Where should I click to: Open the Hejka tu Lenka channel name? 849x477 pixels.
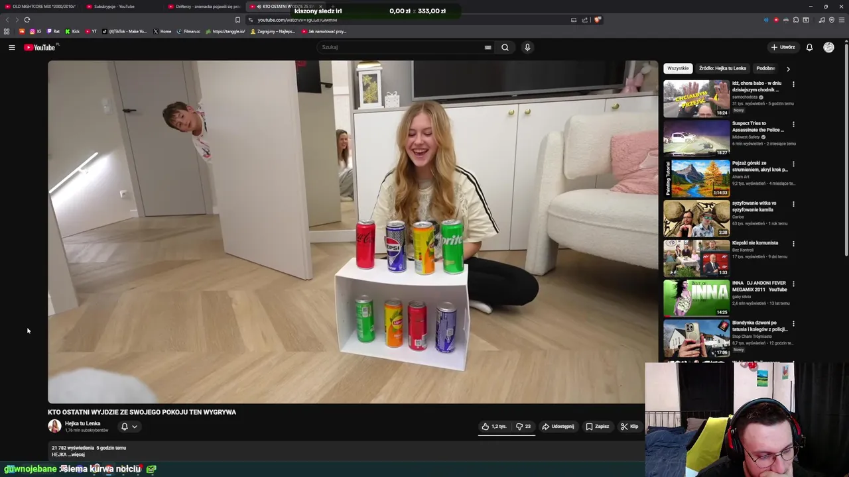(x=82, y=423)
